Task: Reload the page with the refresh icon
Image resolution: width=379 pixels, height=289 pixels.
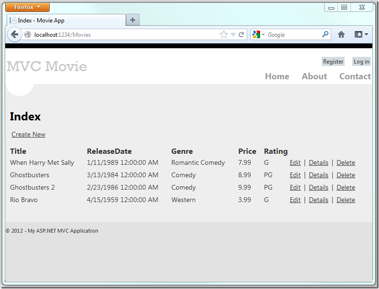Action: click(x=242, y=34)
